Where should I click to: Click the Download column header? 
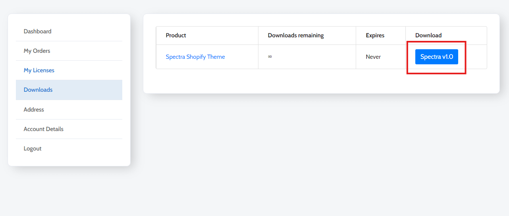(x=428, y=35)
